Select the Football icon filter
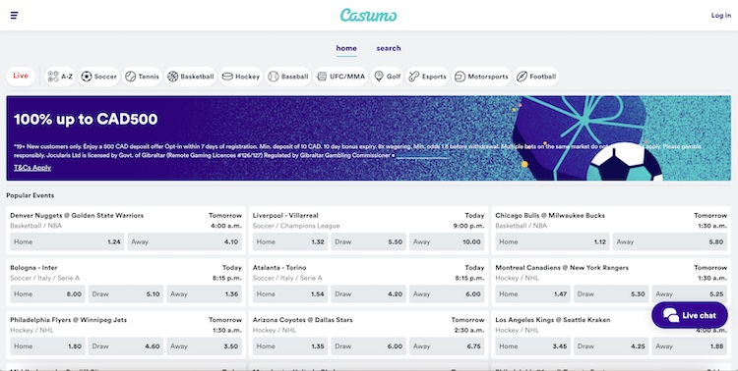This screenshot has width=738, height=371. [x=522, y=77]
